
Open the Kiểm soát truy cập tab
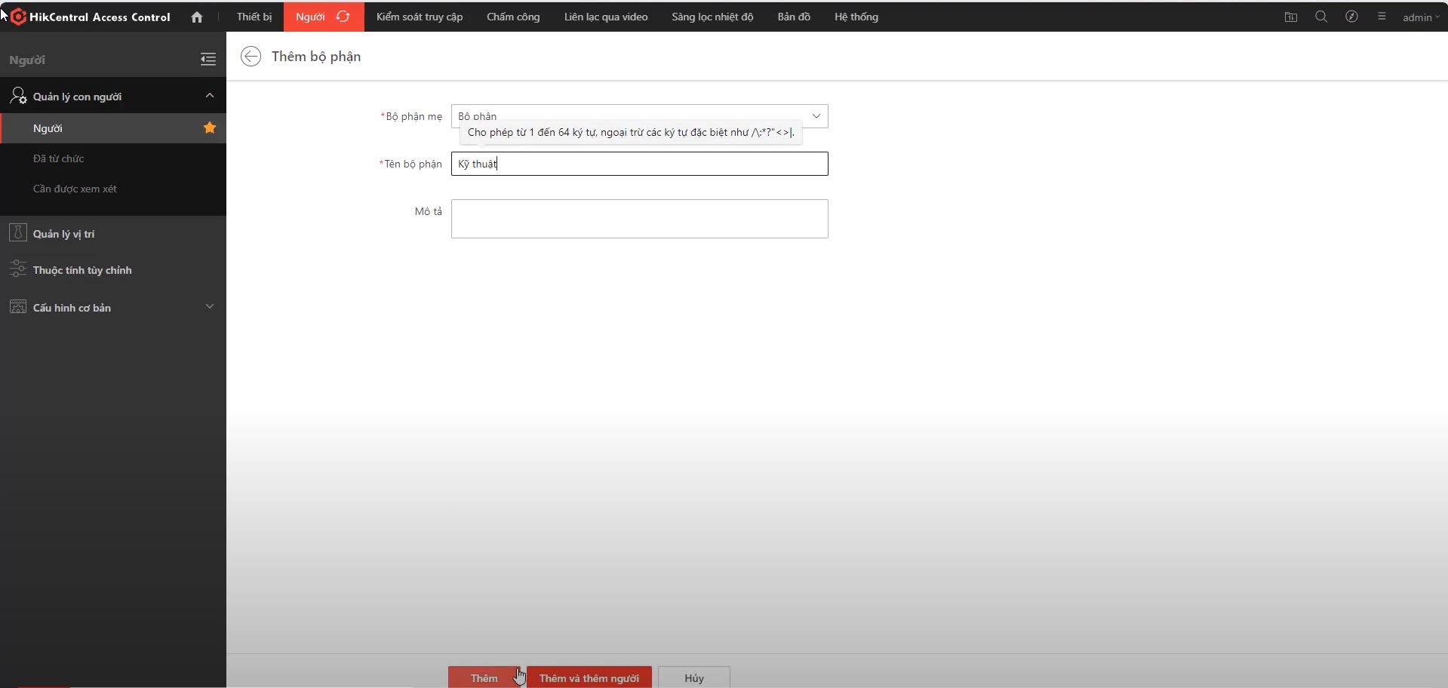pos(420,17)
